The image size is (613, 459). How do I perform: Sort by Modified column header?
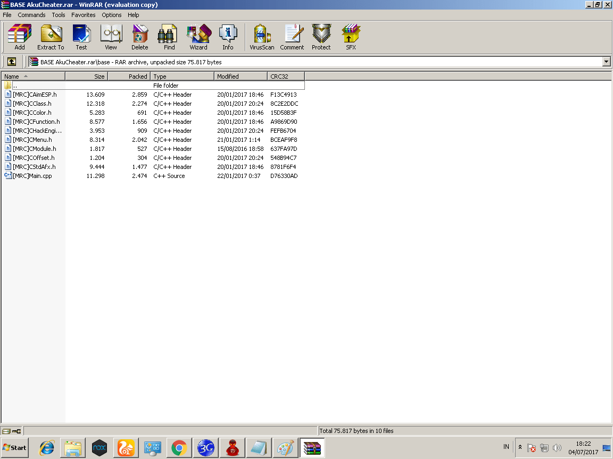[241, 76]
